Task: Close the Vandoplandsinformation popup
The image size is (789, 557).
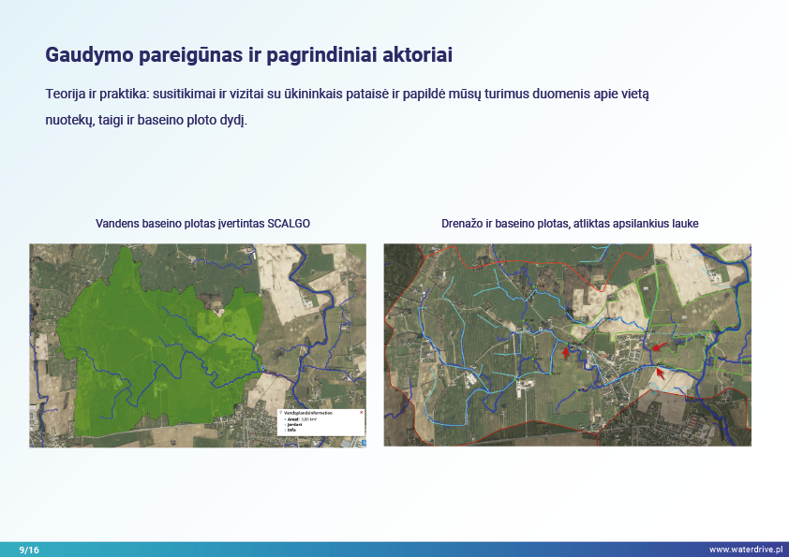Action: point(362,413)
